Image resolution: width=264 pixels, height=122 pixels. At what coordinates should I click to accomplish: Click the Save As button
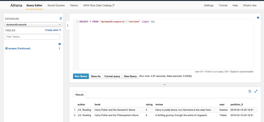[96, 76]
